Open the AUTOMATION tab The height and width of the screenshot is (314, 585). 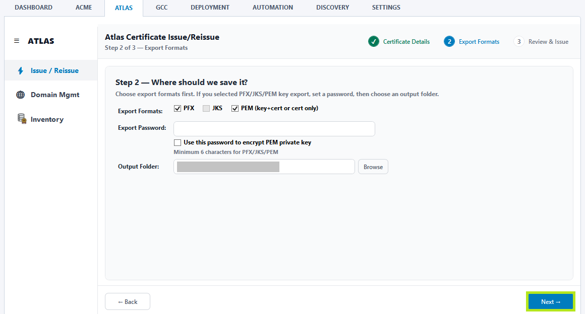273,8
